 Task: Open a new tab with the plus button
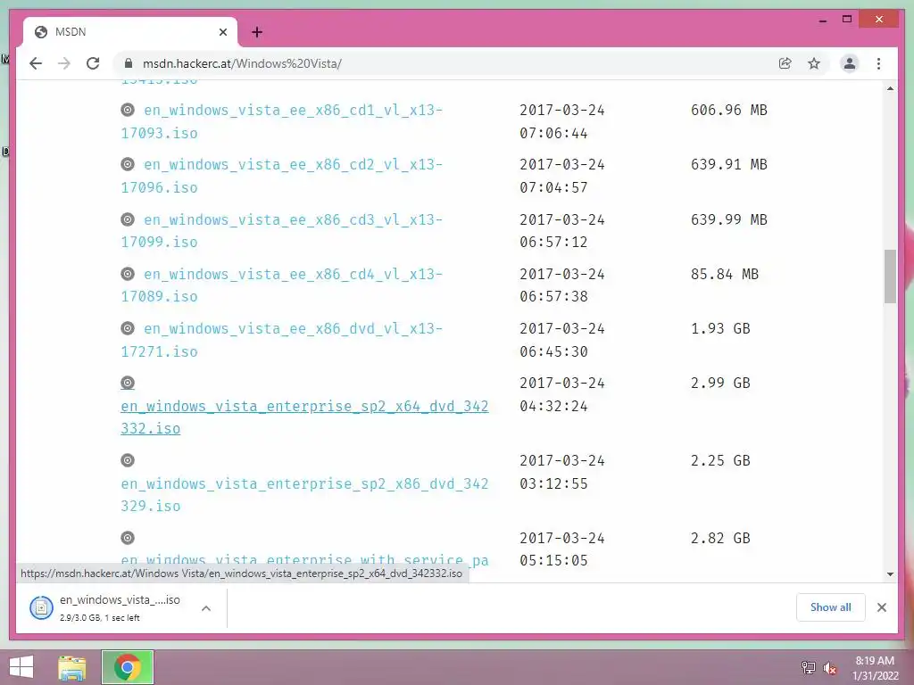pos(257,32)
